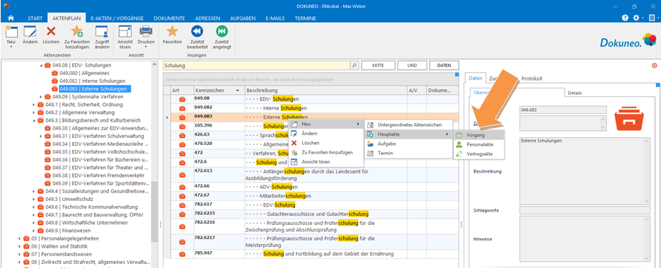Viewport: 661px width, 271px height.
Task: Expand 06 Wahlen und Statistik node
Action: (x=20, y=246)
